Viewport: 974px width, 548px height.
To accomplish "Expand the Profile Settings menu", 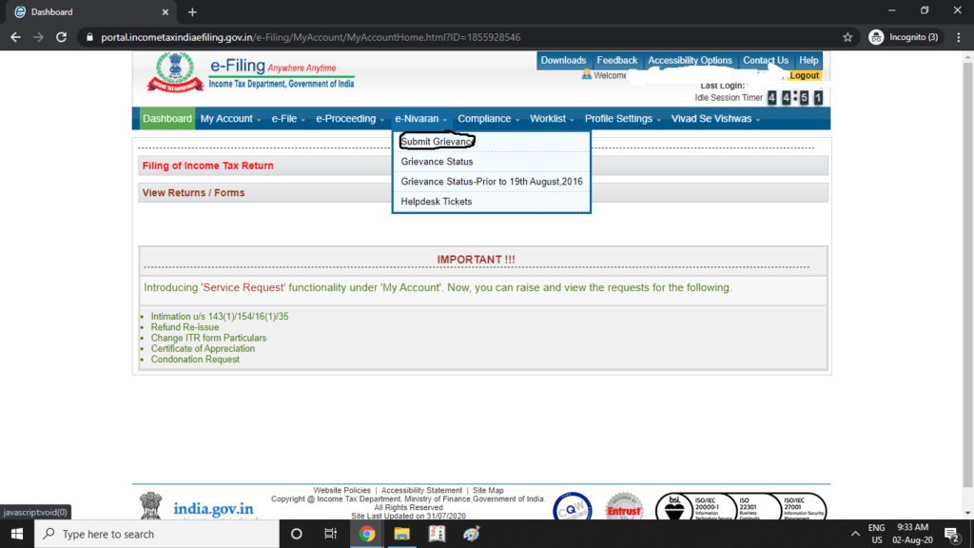I will (x=622, y=119).
